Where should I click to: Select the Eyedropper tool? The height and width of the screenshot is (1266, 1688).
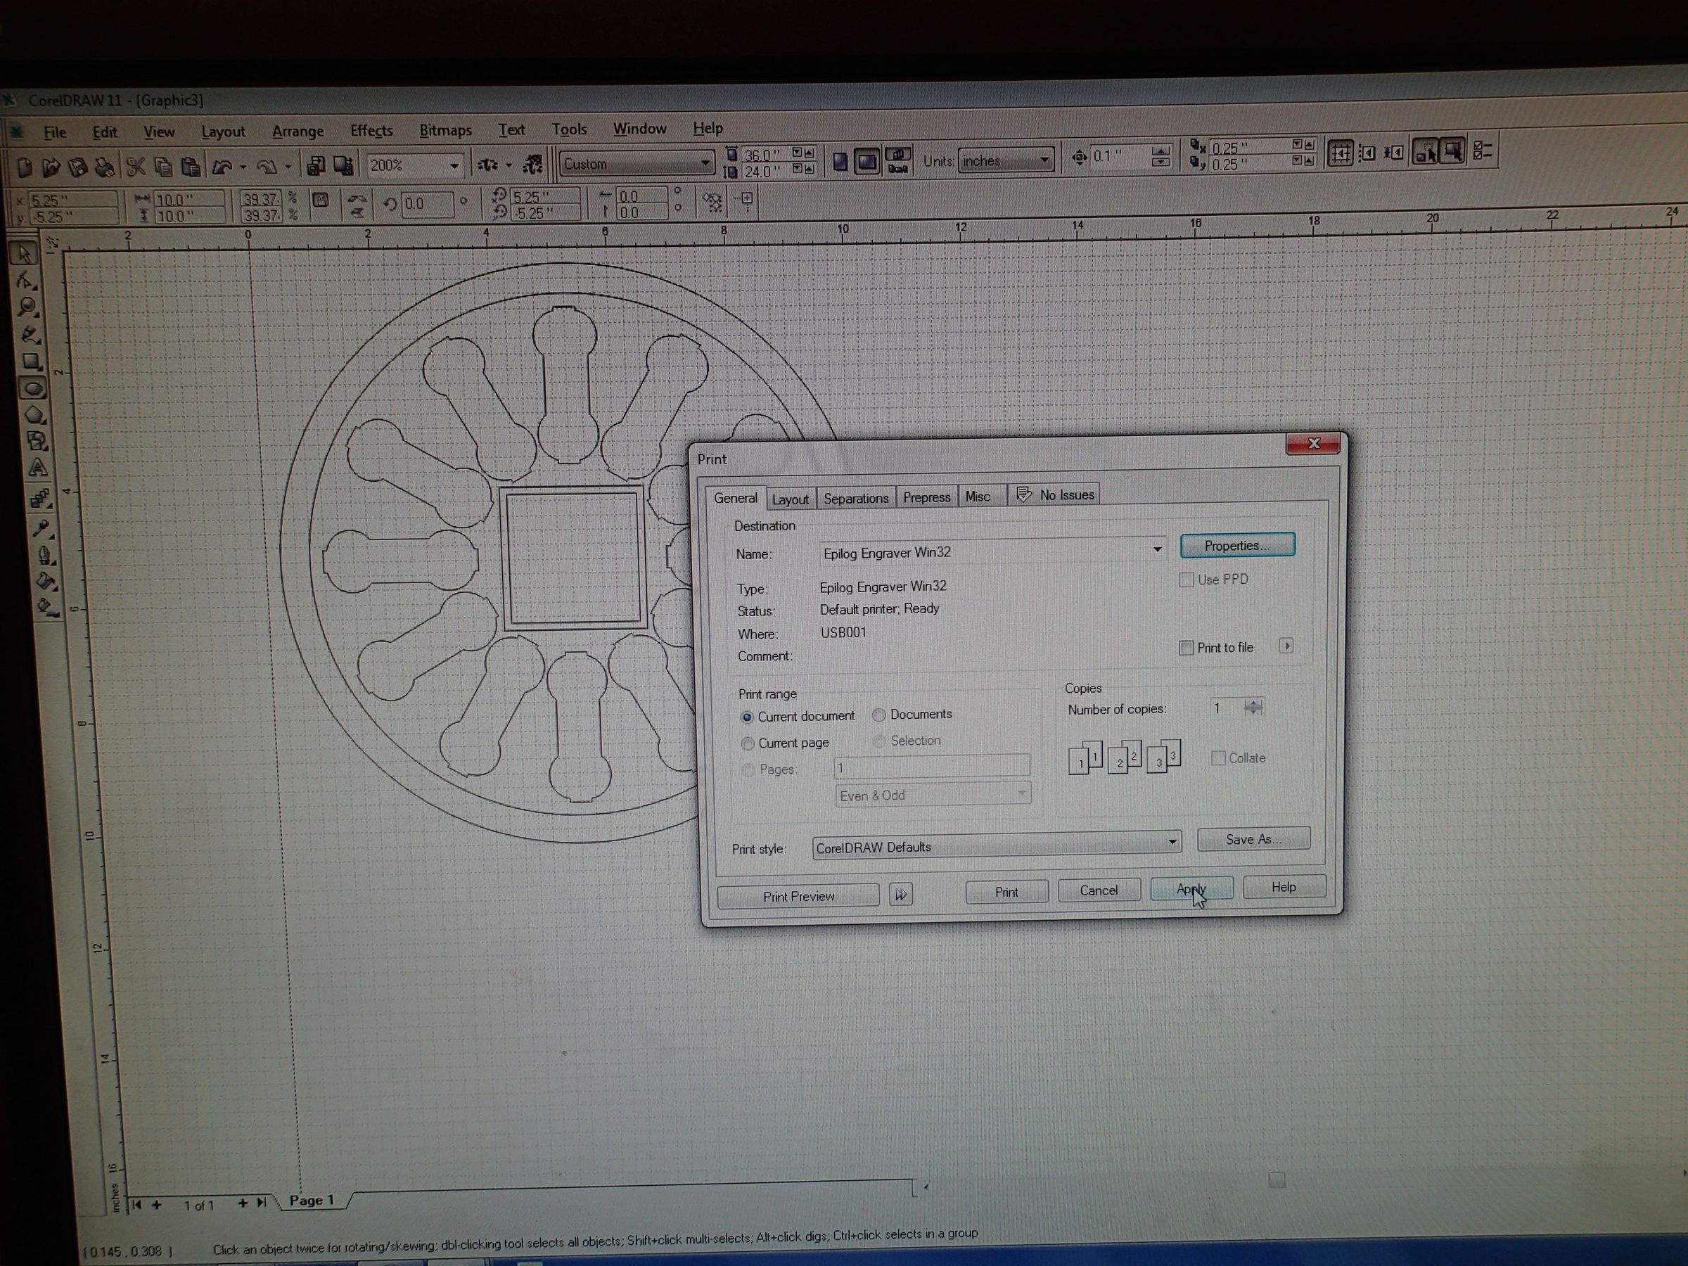(41, 528)
